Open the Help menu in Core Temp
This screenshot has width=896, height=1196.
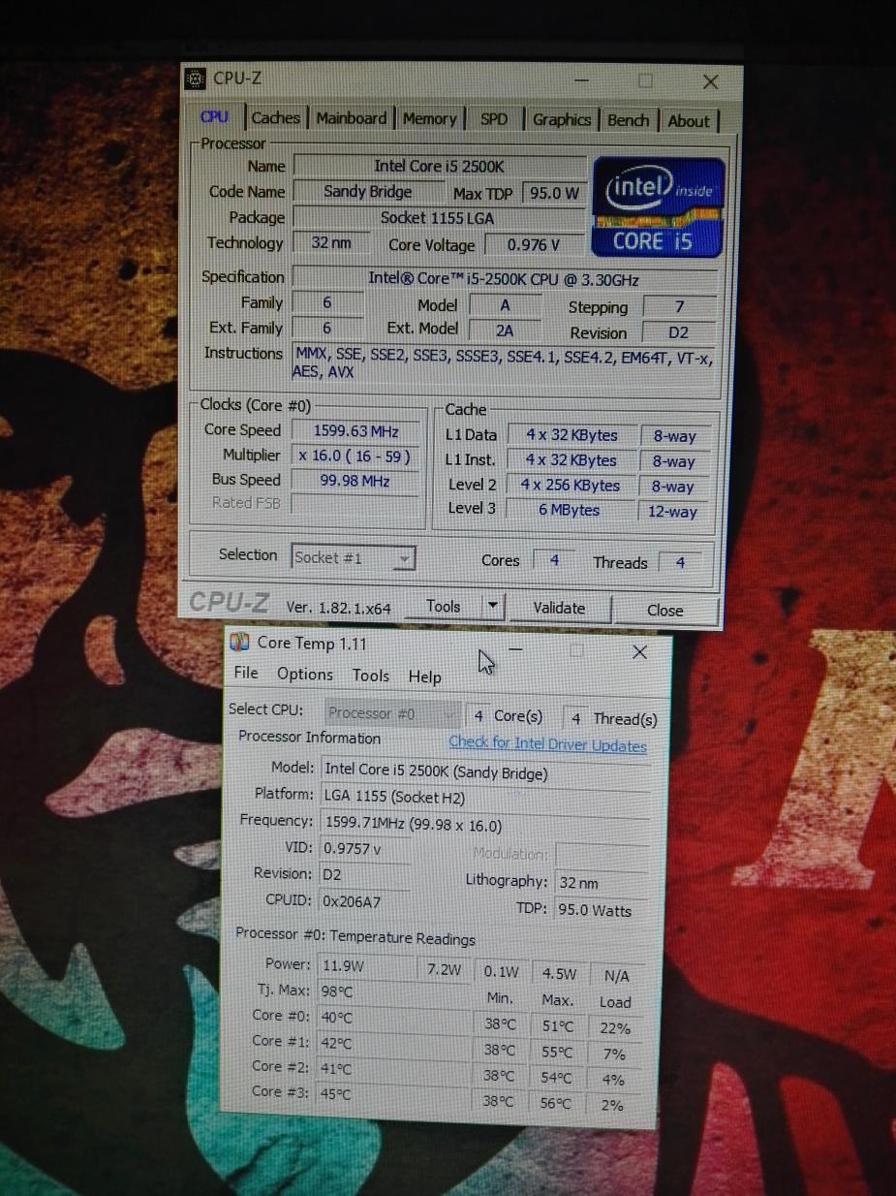pyautogui.click(x=424, y=677)
